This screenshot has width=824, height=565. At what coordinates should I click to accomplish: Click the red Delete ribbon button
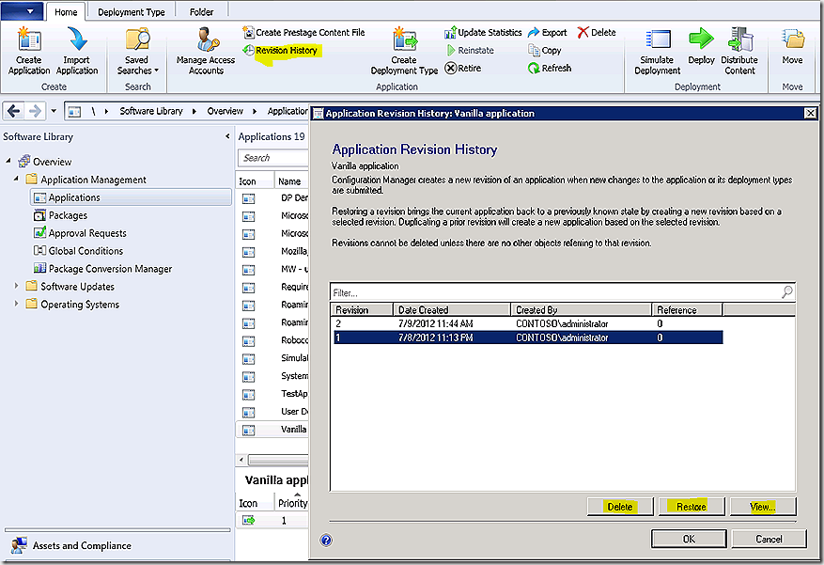(597, 33)
